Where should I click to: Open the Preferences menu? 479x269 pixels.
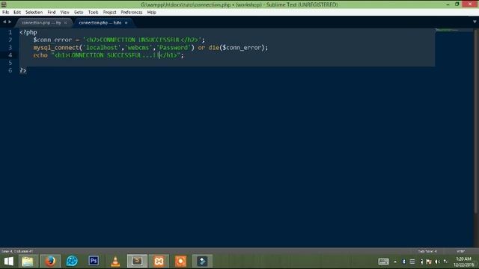[x=132, y=12]
